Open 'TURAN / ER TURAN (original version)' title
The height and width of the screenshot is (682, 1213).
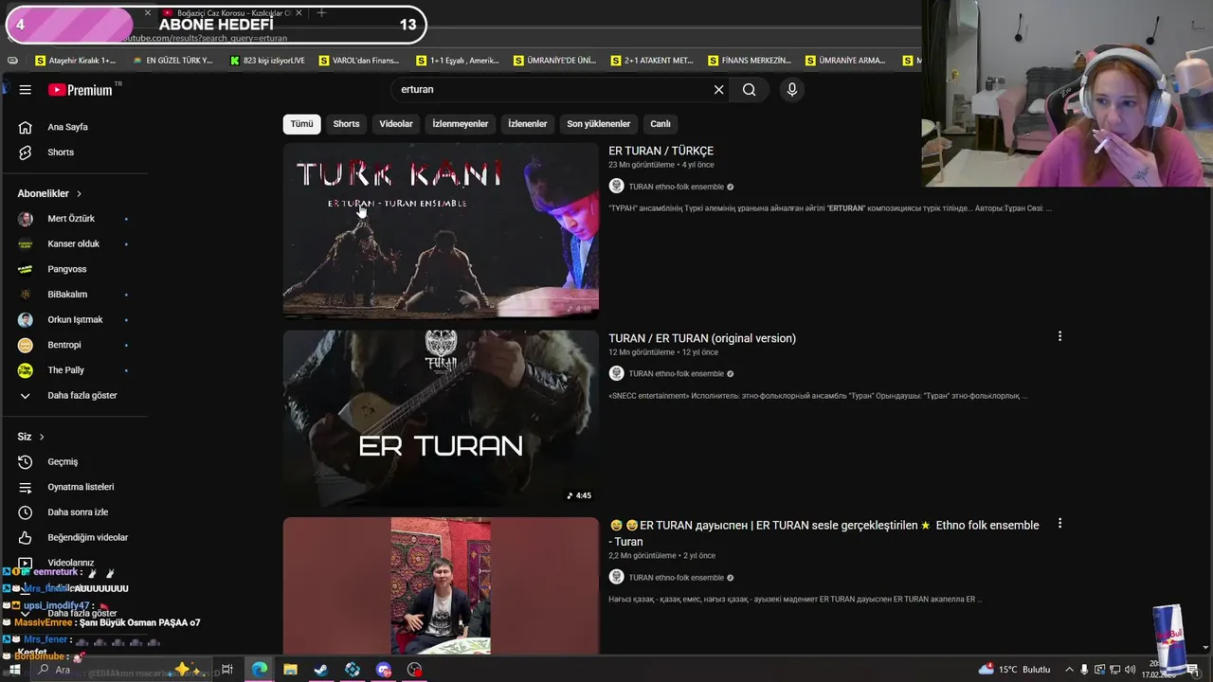pyautogui.click(x=702, y=338)
